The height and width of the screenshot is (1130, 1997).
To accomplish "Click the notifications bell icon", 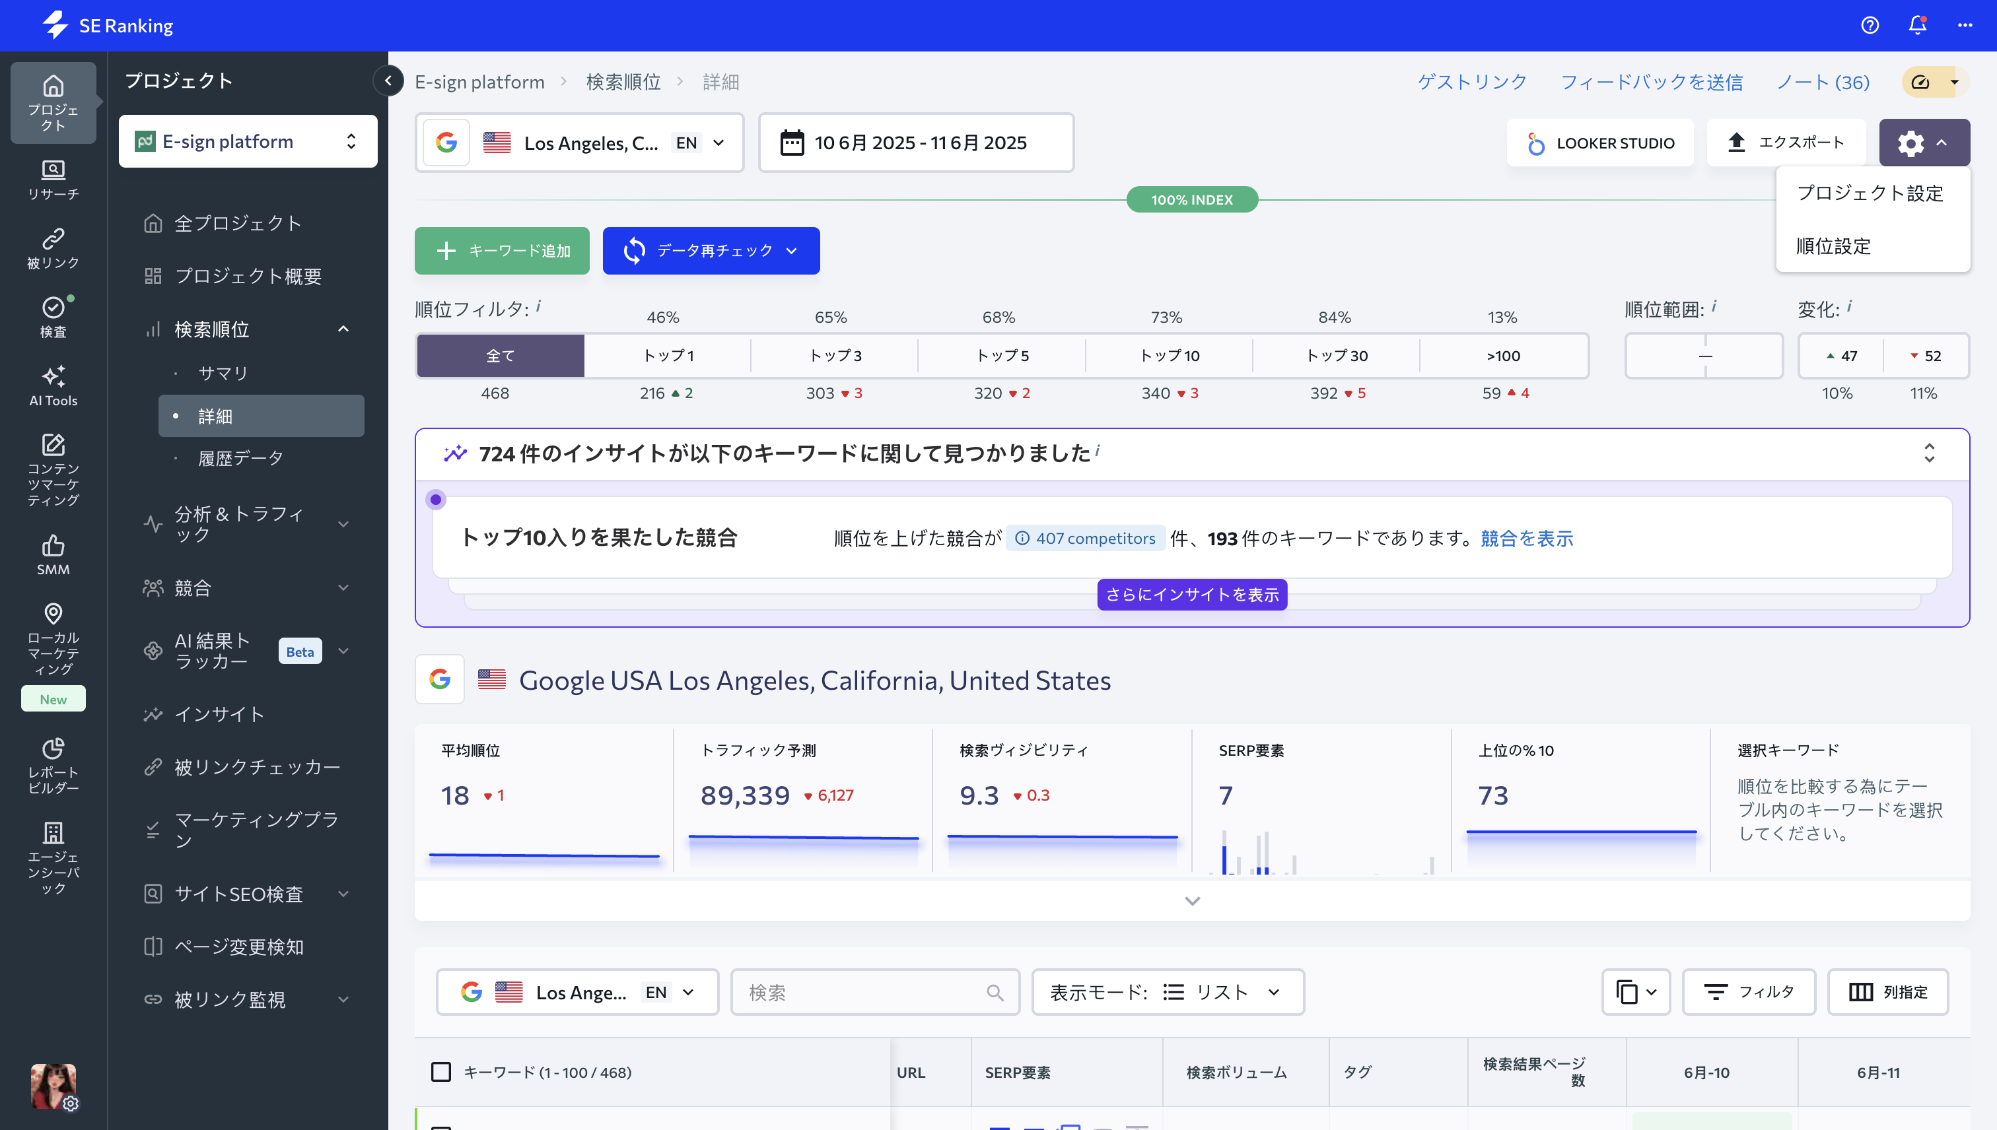I will point(1917,26).
